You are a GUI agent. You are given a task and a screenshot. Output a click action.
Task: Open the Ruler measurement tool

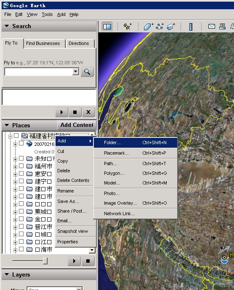tap(191, 26)
